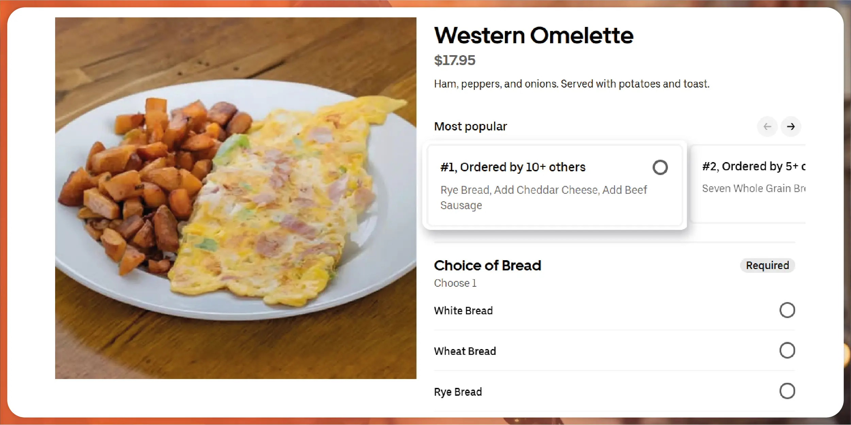
Task: Click the previous arrow in Most popular
Action: click(767, 127)
